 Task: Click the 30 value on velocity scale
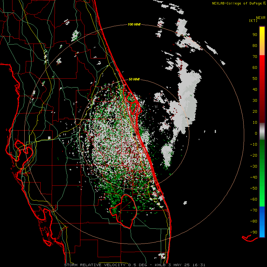point(255,101)
